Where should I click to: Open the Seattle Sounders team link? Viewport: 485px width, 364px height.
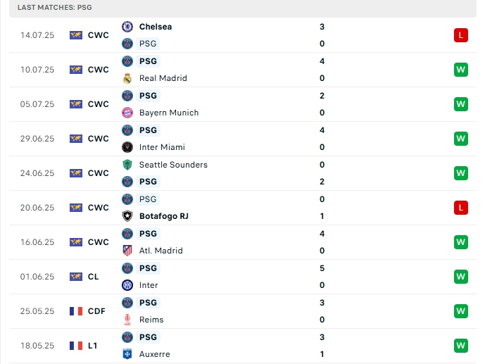(173, 165)
